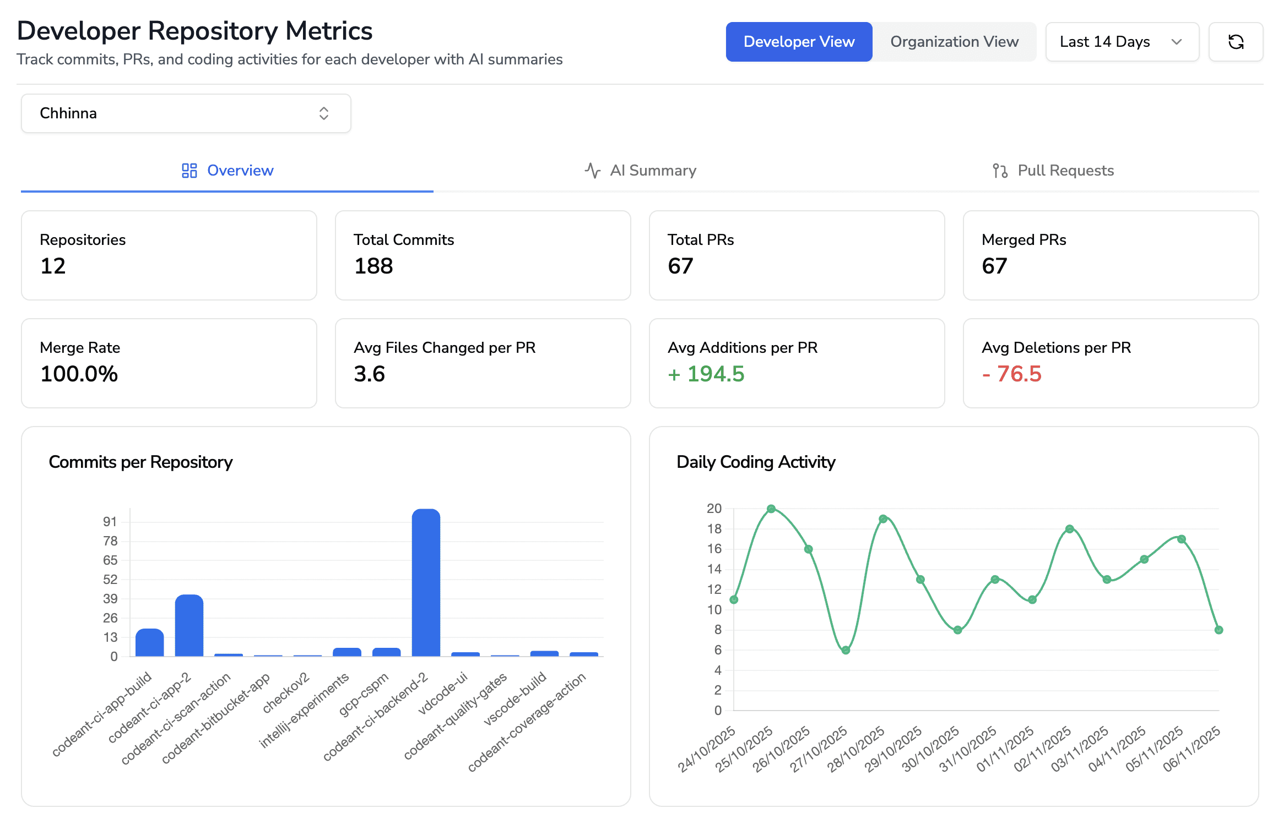Click the 03/11/2025 data point

click(x=1107, y=580)
